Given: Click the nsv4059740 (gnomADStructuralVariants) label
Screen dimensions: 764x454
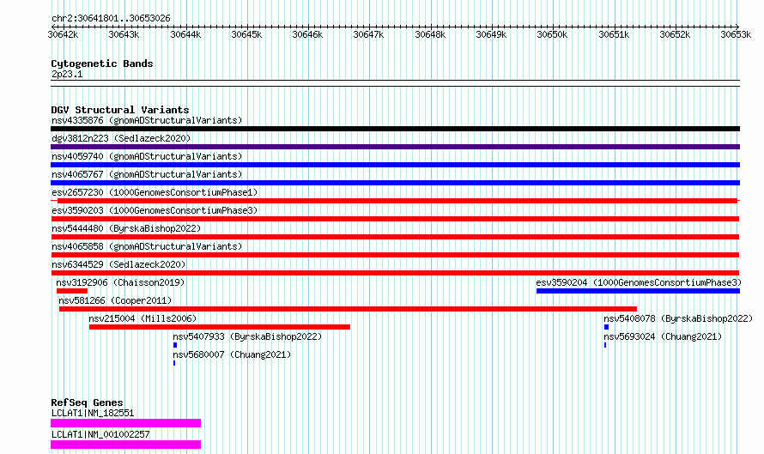Looking at the screenshot, I should click(x=147, y=156).
